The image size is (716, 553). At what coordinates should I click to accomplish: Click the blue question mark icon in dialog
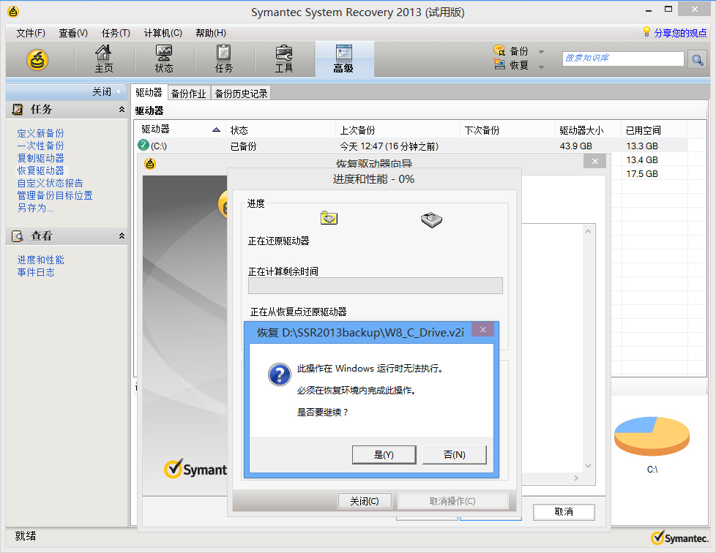point(280,375)
